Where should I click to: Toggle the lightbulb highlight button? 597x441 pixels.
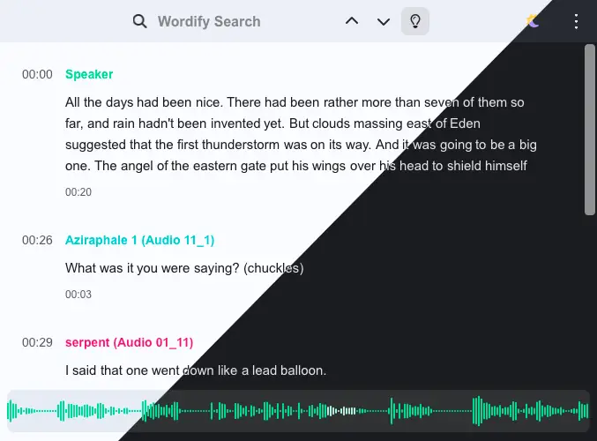(x=415, y=21)
